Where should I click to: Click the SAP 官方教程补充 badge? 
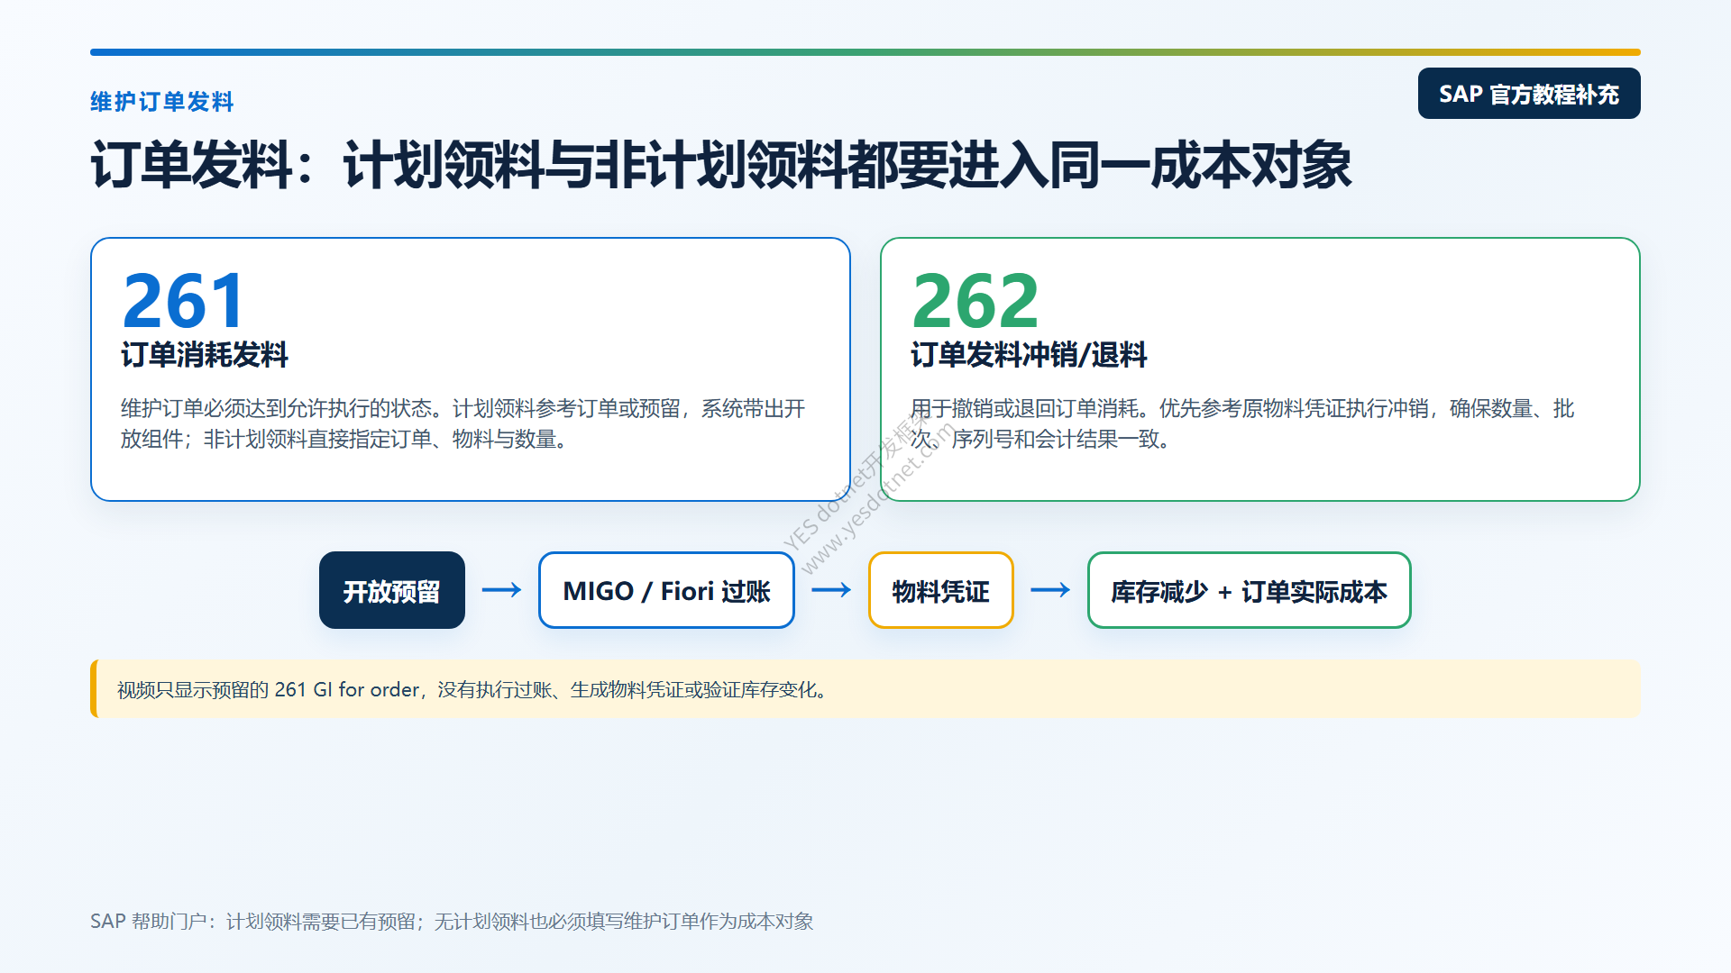click(x=1529, y=94)
